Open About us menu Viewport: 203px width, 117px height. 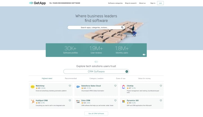click(142, 3)
